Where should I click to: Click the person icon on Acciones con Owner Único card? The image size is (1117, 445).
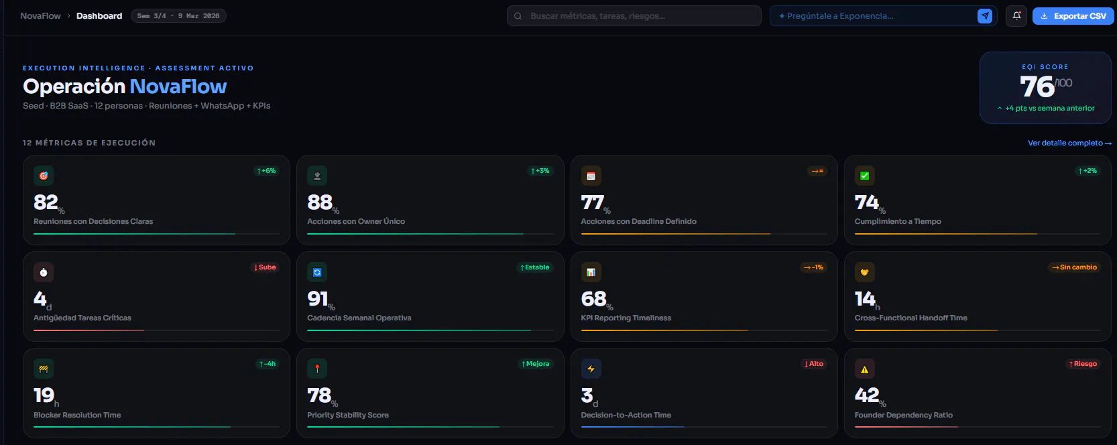(x=317, y=176)
